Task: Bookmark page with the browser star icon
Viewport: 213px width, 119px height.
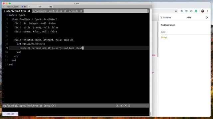Action: click(x=176, y=11)
